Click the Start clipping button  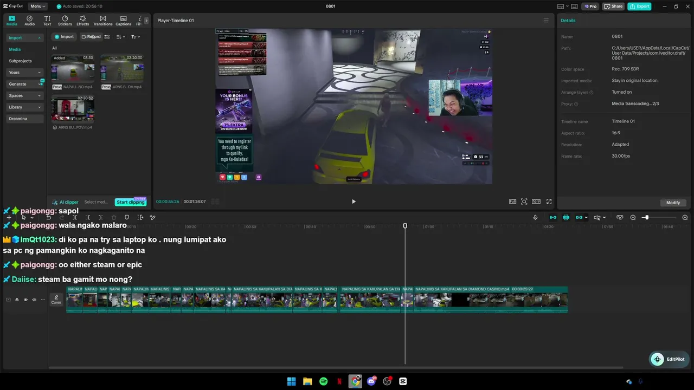tap(130, 202)
